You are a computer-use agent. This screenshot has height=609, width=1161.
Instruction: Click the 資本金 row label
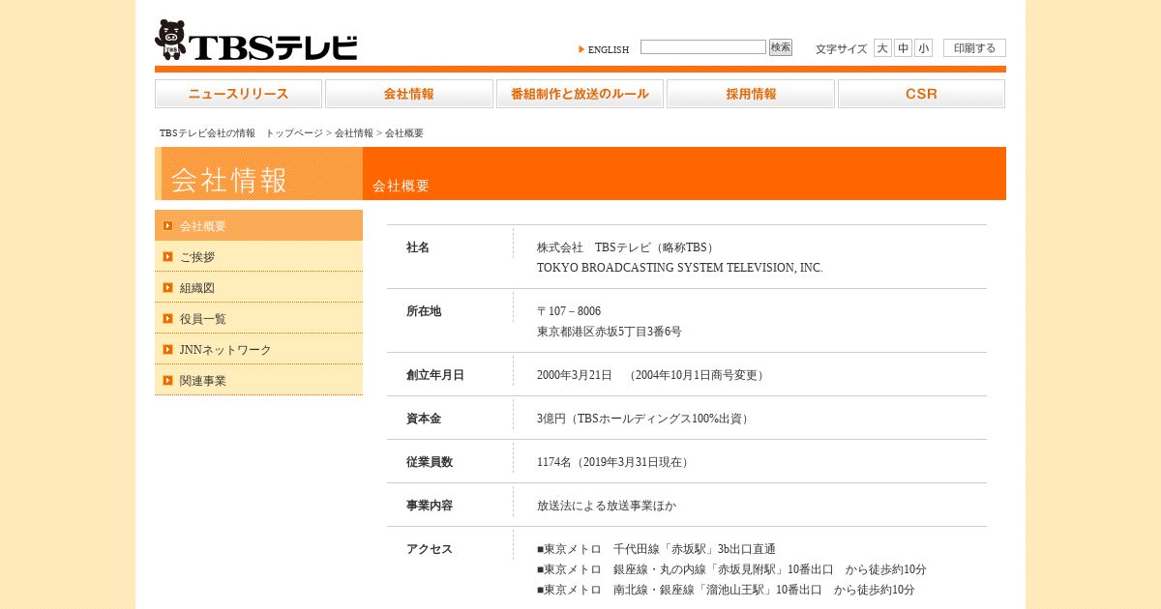[x=424, y=419]
